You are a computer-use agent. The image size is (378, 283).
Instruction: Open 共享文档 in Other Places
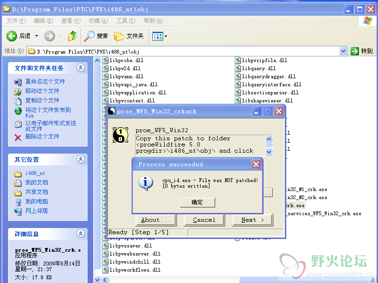click(36, 192)
